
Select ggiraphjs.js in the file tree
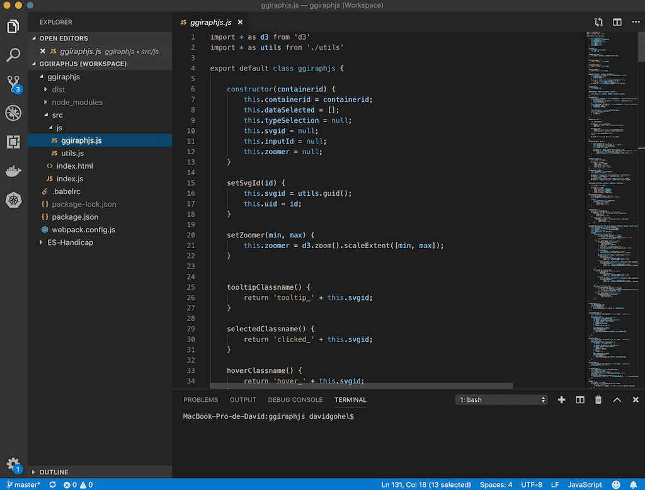point(100,140)
